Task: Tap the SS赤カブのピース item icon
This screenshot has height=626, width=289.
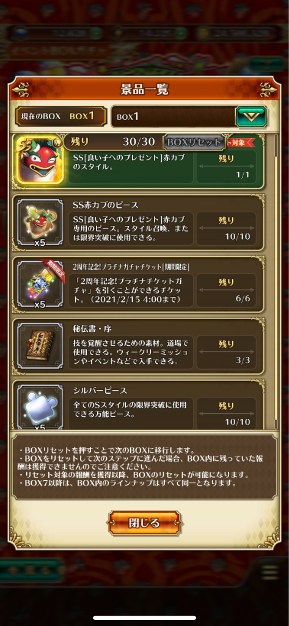Action: pos(40,223)
